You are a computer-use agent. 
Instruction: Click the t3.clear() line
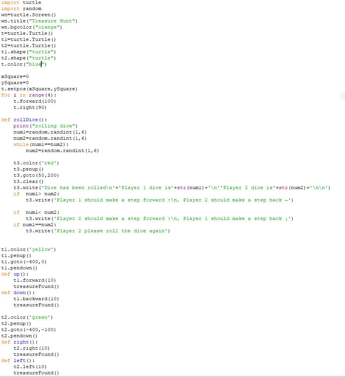(x=29, y=181)
